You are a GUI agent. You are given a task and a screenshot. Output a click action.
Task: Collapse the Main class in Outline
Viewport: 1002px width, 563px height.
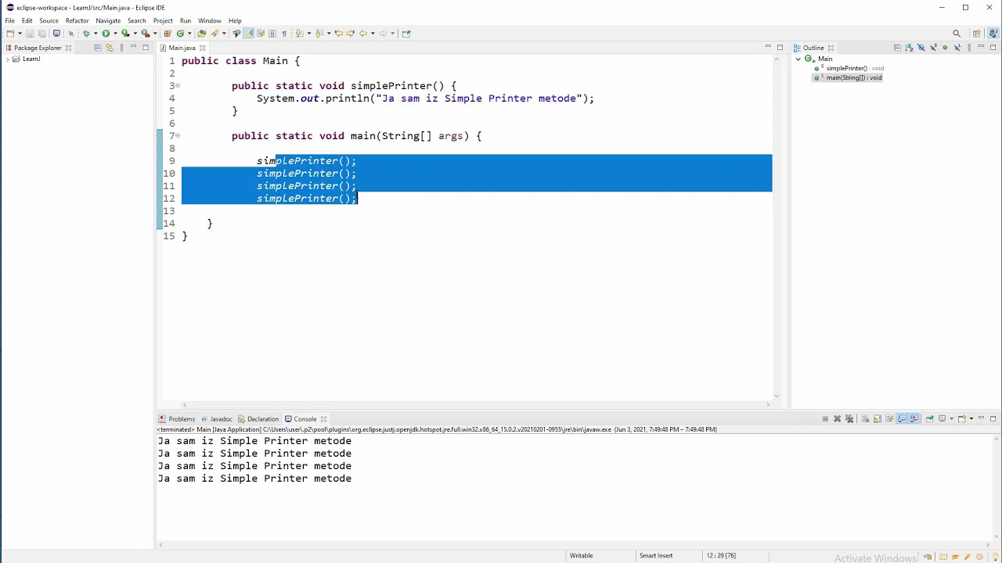(798, 59)
